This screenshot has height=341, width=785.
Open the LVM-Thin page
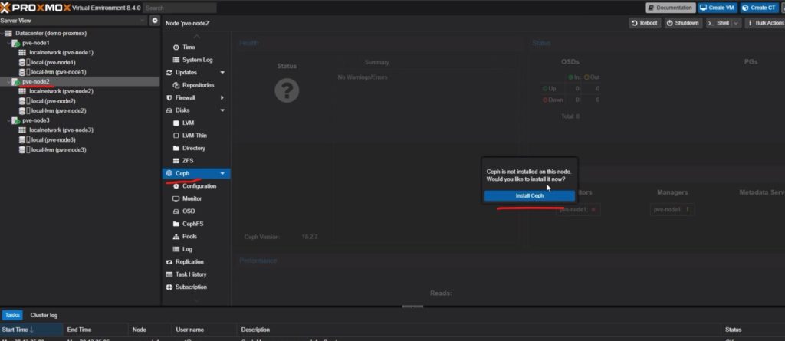click(x=195, y=135)
